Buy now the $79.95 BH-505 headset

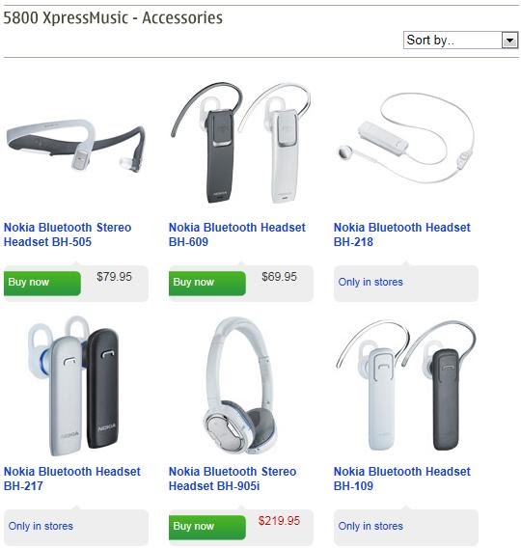[x=41, y=283]
